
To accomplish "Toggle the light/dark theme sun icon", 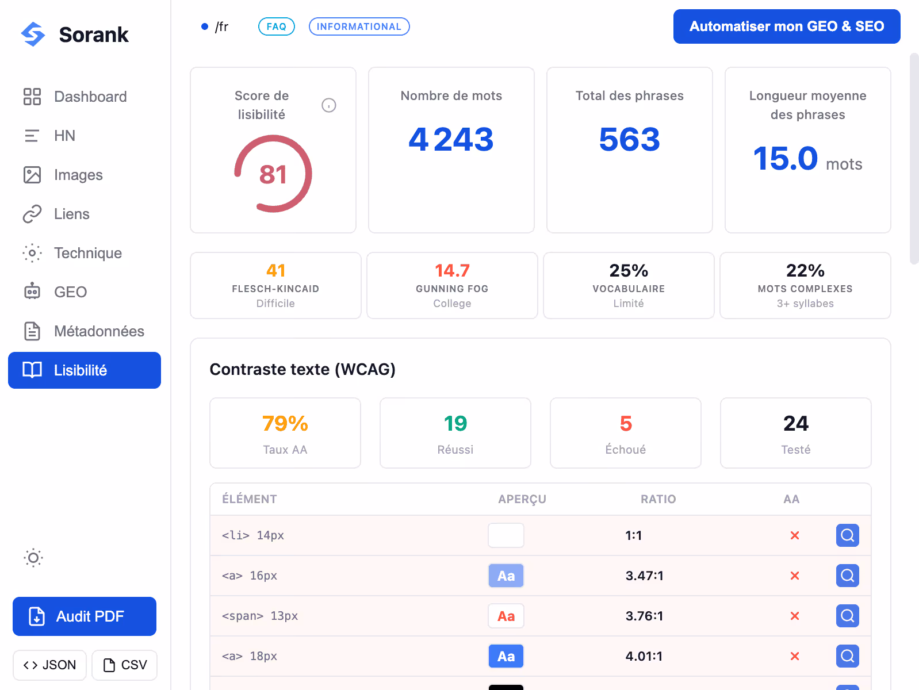I will [33, 558].
